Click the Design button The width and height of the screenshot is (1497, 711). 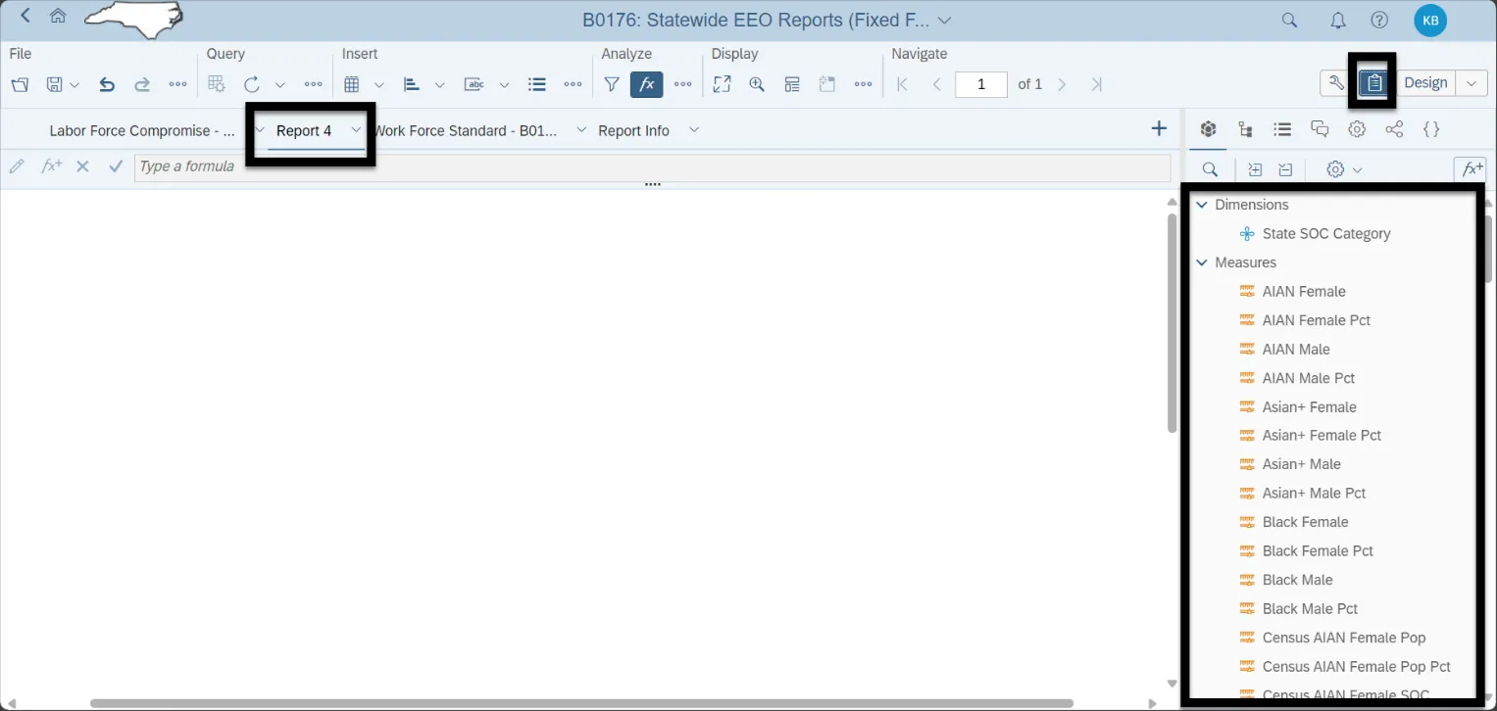tap(1424, 83)
